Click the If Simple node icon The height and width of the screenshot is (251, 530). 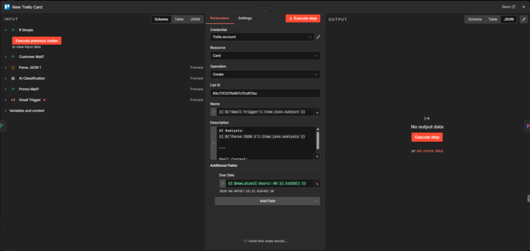click(x=13, y=30)
